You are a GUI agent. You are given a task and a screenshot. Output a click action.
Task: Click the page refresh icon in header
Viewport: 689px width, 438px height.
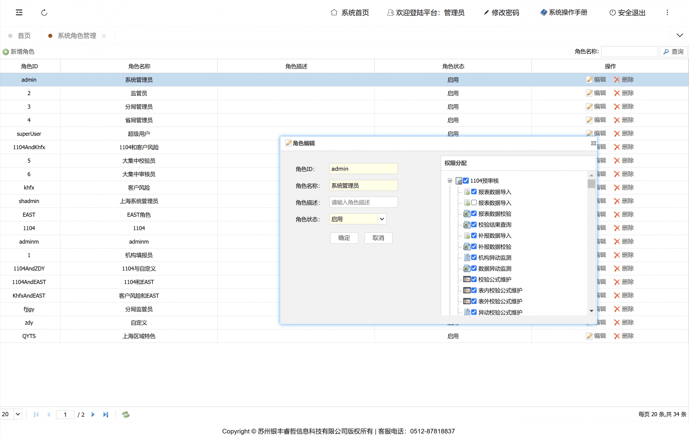pos(44,13)
